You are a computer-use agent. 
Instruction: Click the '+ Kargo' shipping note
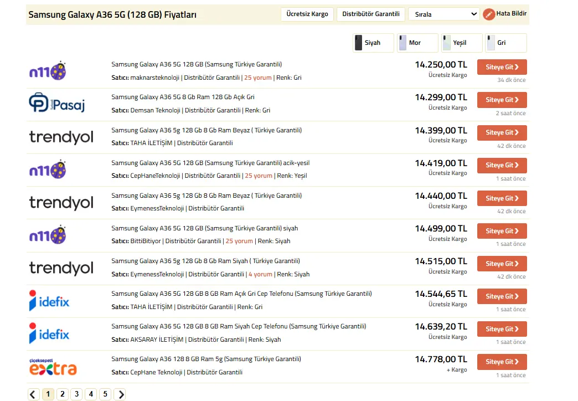point(457,369)
